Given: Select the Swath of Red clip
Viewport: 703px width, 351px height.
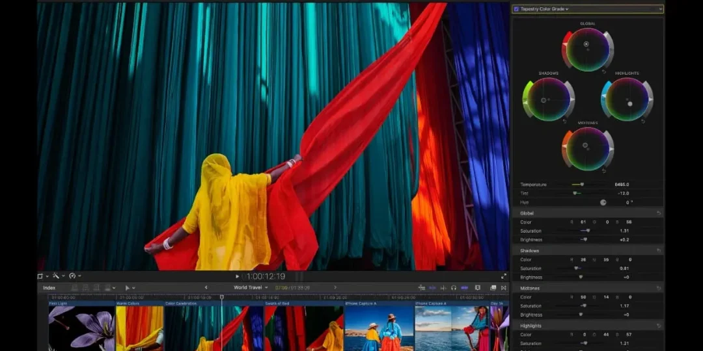Looking at the screenshot, I should (x=304, y=326).
